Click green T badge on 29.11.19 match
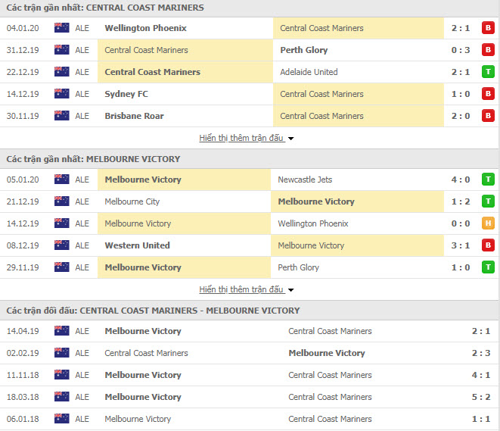This screenshot has width=500, height=431. coord(488,267)
